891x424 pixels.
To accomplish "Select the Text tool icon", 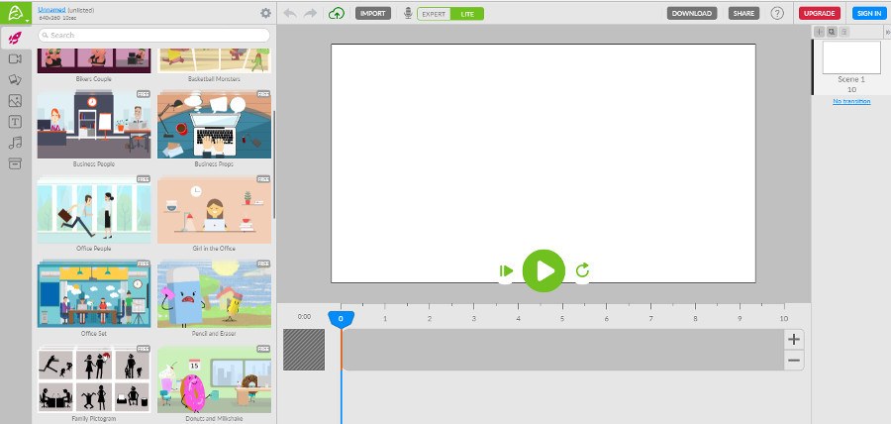I will click(15, 122).
